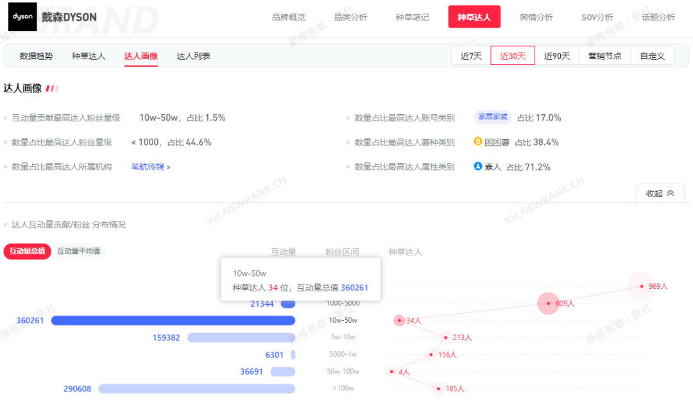Select the 种草达人 sub-tab

[x=89, y=56]
